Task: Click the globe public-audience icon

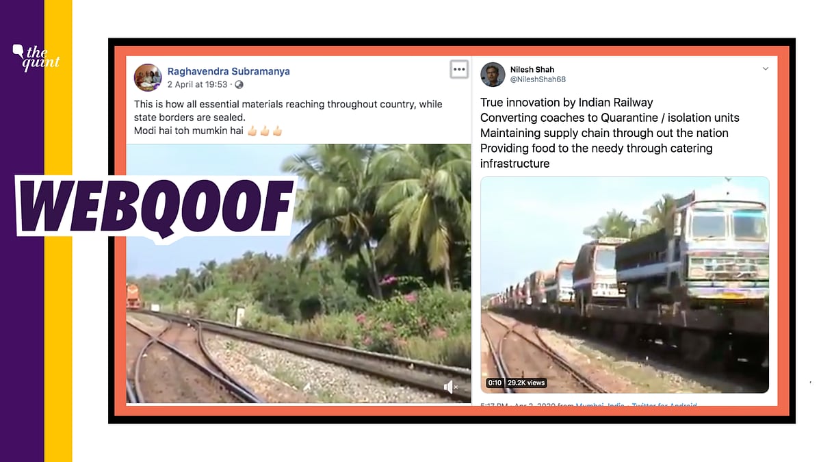Action: 239,85
